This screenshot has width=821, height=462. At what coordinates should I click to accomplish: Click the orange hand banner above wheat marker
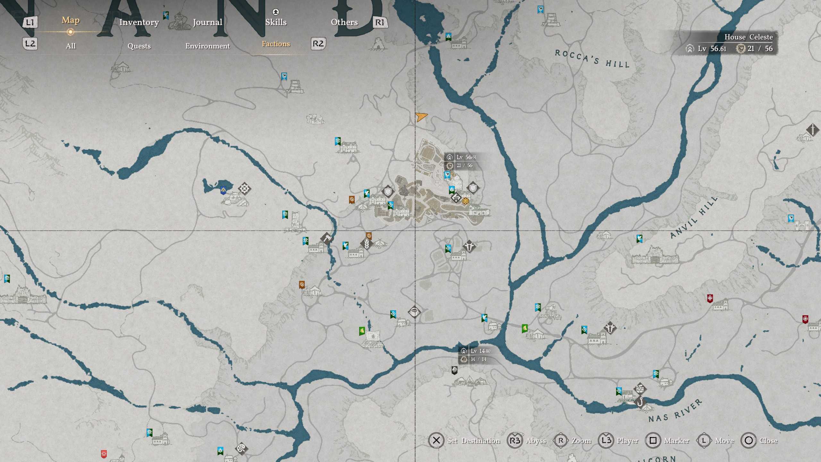[369, 236]
